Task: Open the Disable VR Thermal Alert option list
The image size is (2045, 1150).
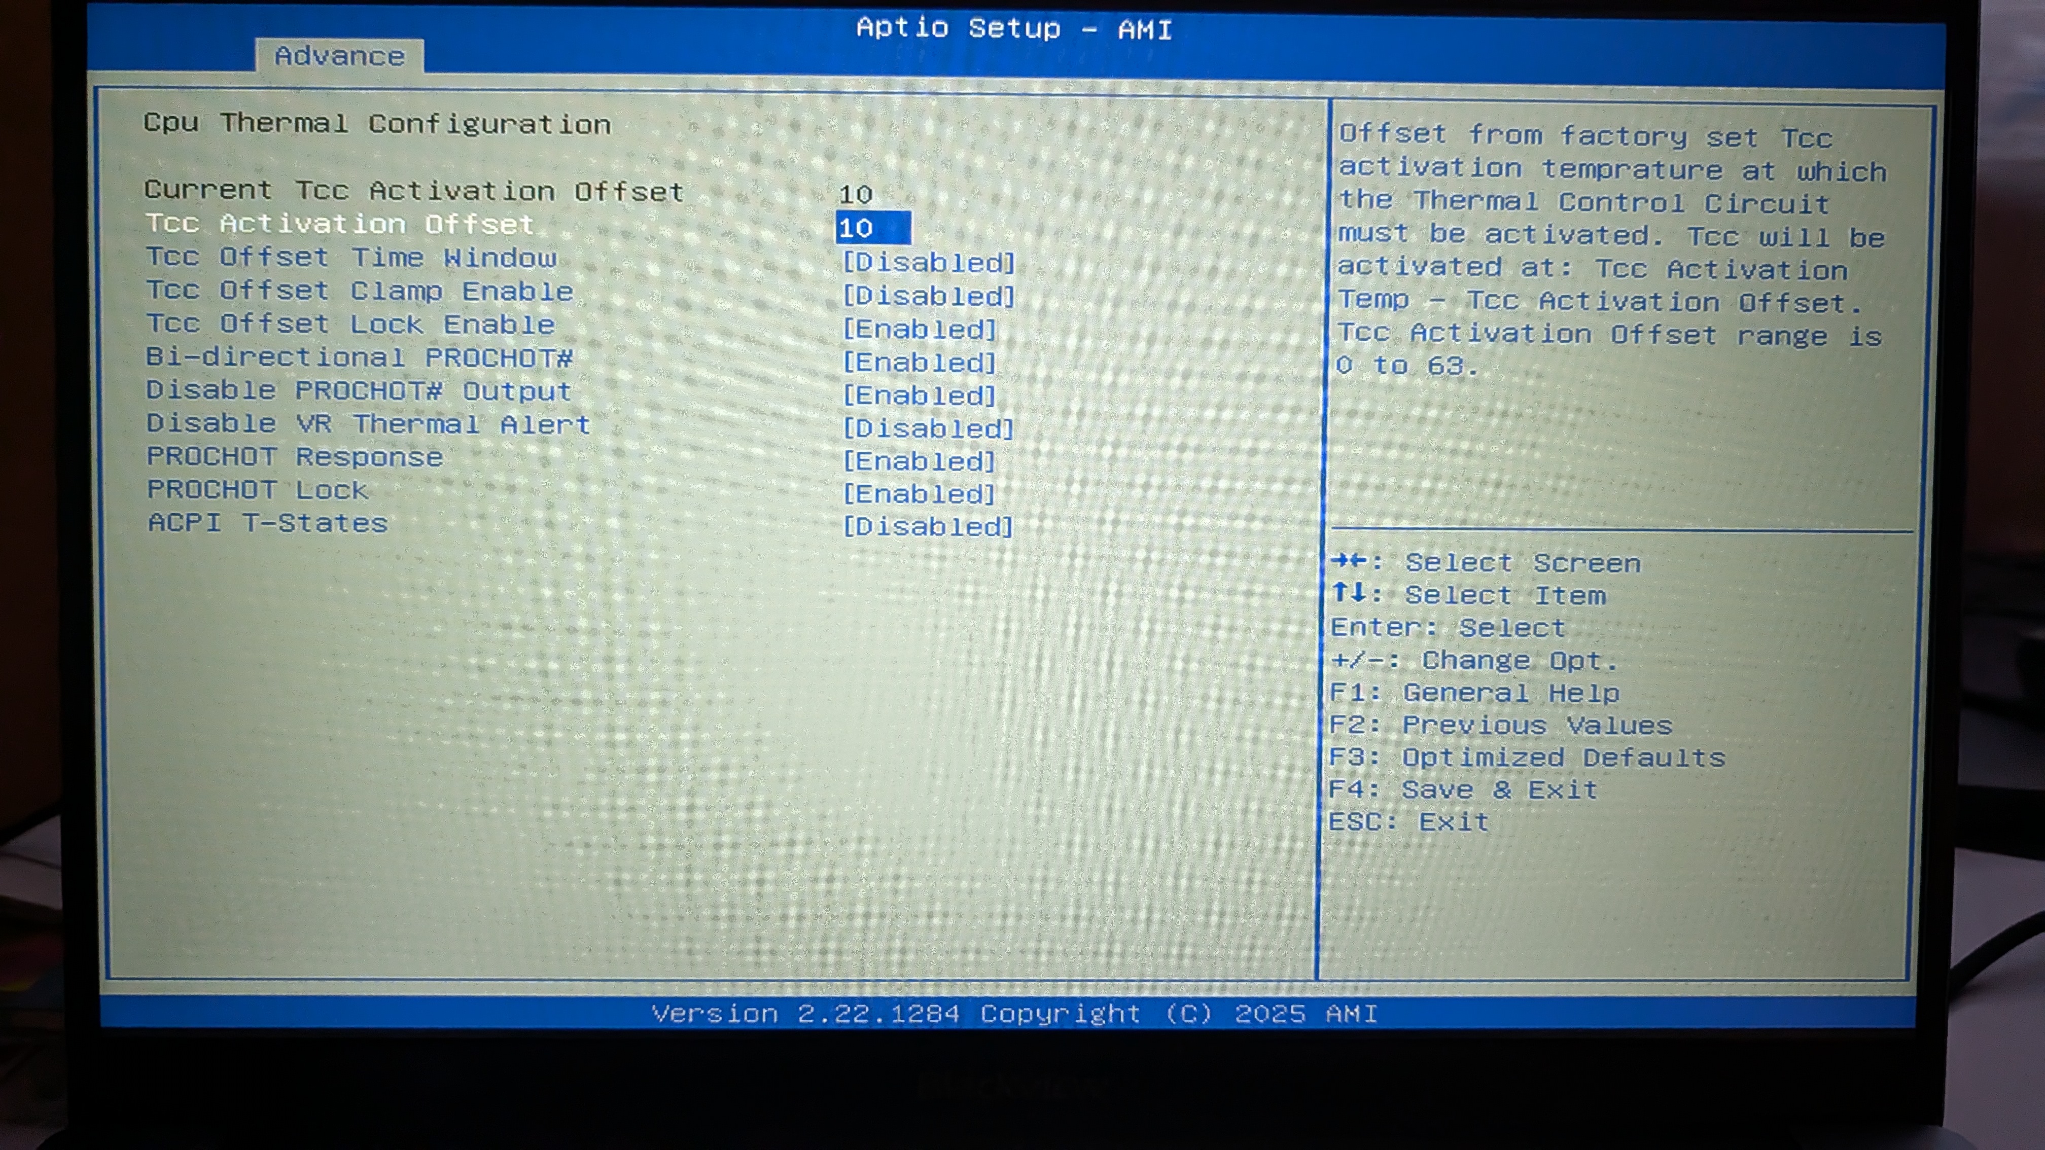Action: point(928,428)
